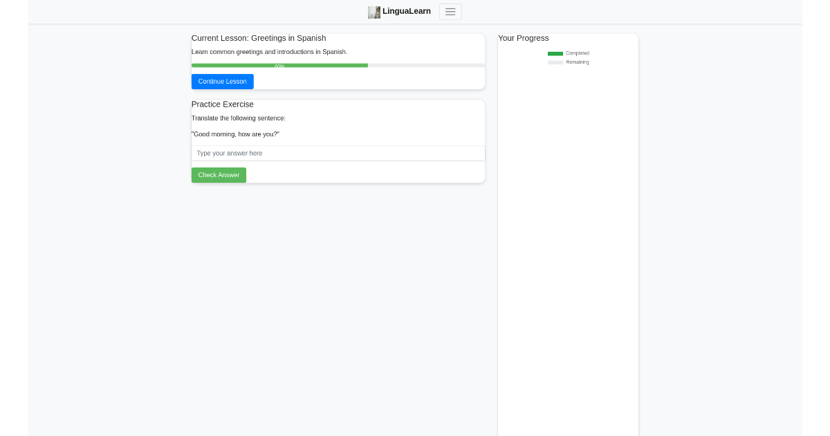The width and height of the screenshot is (830, 436).
Task: Select the Your Progress panel header
Action: pyautogui.click(x=524, y=38)
